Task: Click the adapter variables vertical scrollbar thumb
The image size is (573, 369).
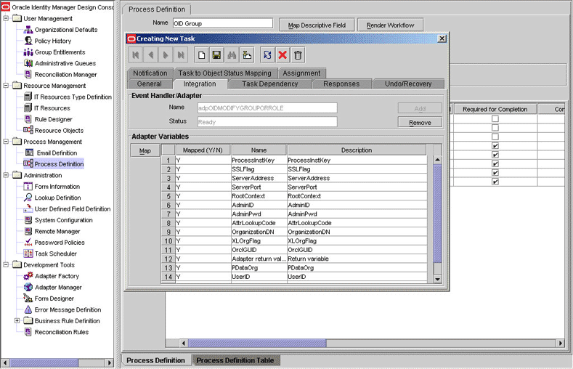Action: (x=437, y=213)
